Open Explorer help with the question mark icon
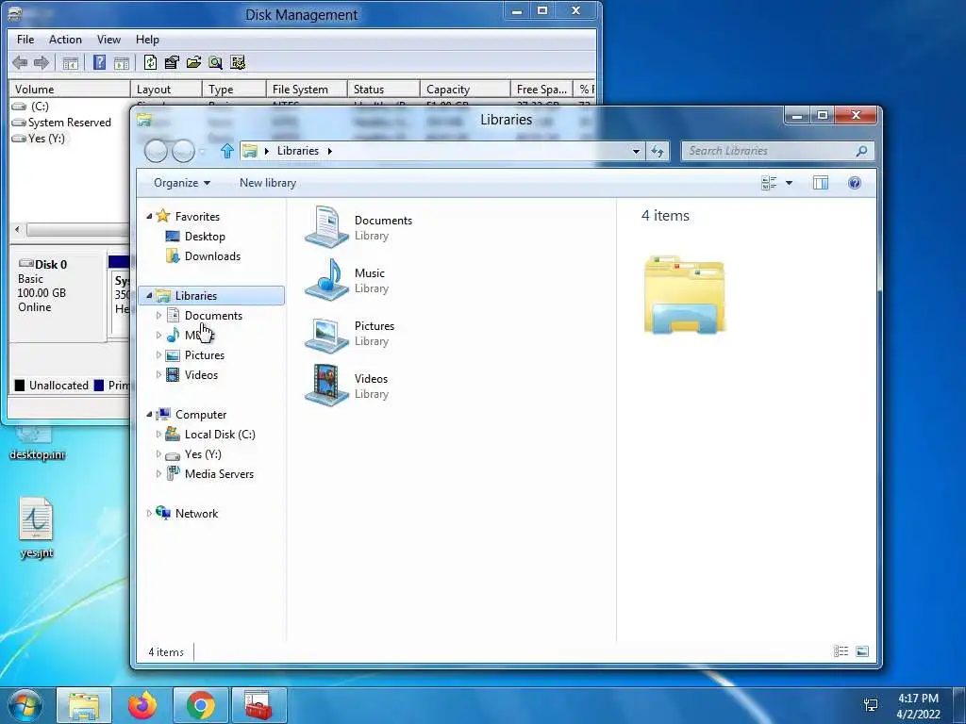The height and width of the screenshot is (724, 966). tap(855, 183)
